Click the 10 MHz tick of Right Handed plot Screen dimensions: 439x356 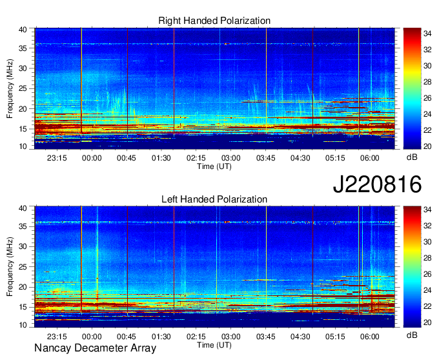coord(23,146)
